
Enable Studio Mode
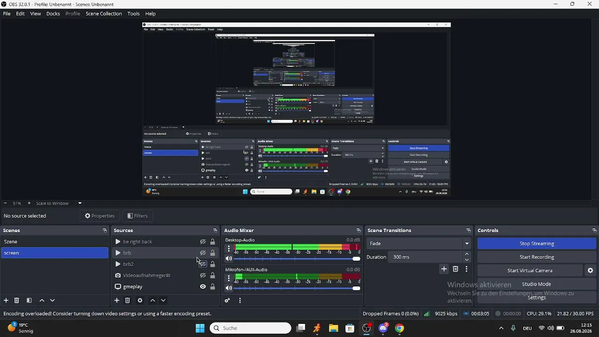pos(537,284)
